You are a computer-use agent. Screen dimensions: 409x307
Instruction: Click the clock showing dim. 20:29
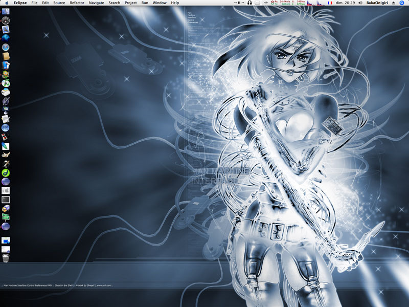pyautogui.click(x=346, y=3)
